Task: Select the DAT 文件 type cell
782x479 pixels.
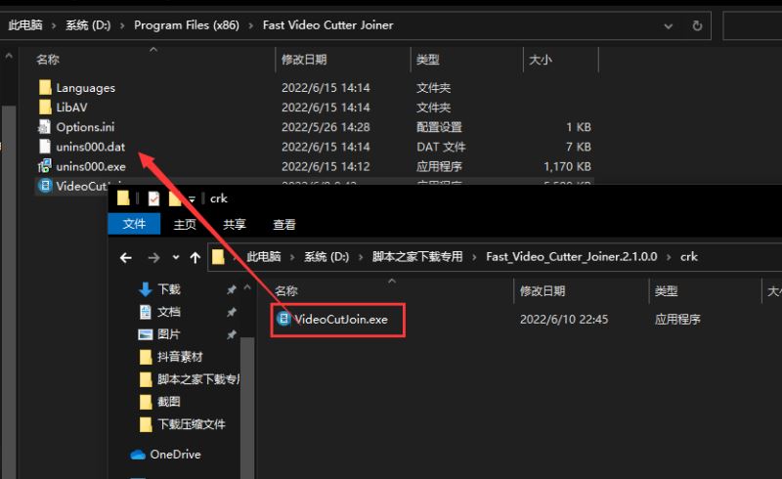Action: (x=441, y=147)
